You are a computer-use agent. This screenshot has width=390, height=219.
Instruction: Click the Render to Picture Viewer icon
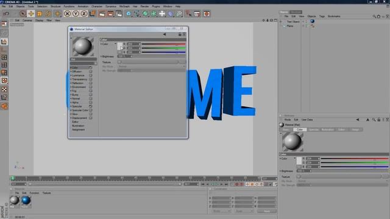[x=110, y=13]
